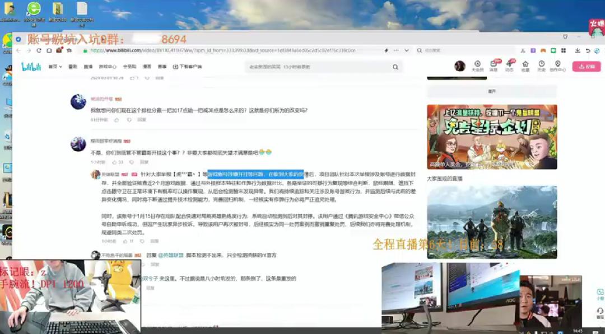Click the pink 投稿 upload button
This screenshot has width=605, height=334.
point(586,67)
